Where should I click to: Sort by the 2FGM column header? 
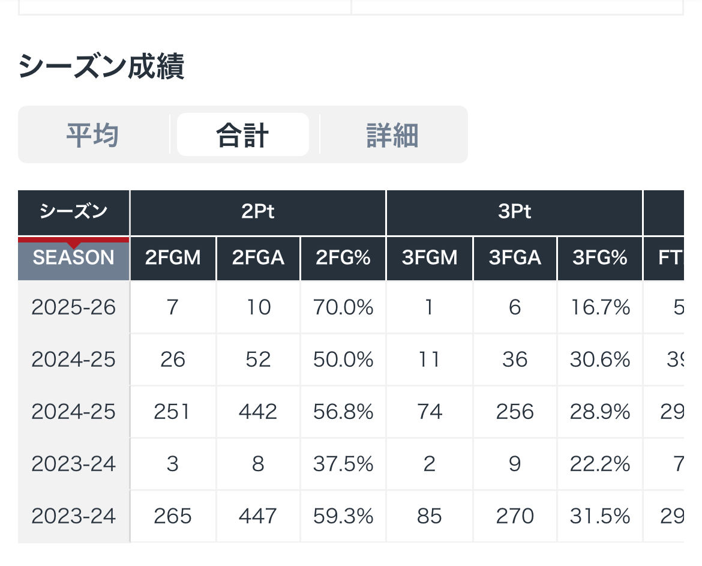click(x=173, y=258)
